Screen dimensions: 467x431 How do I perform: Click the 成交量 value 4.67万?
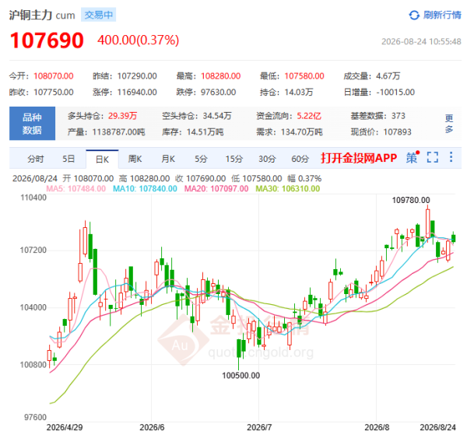388,76
